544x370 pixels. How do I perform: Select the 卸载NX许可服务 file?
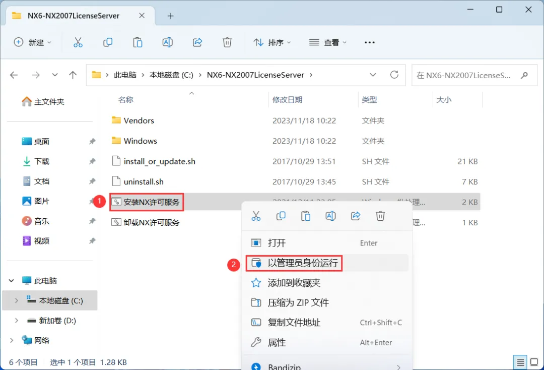click(x=151, y=222)
